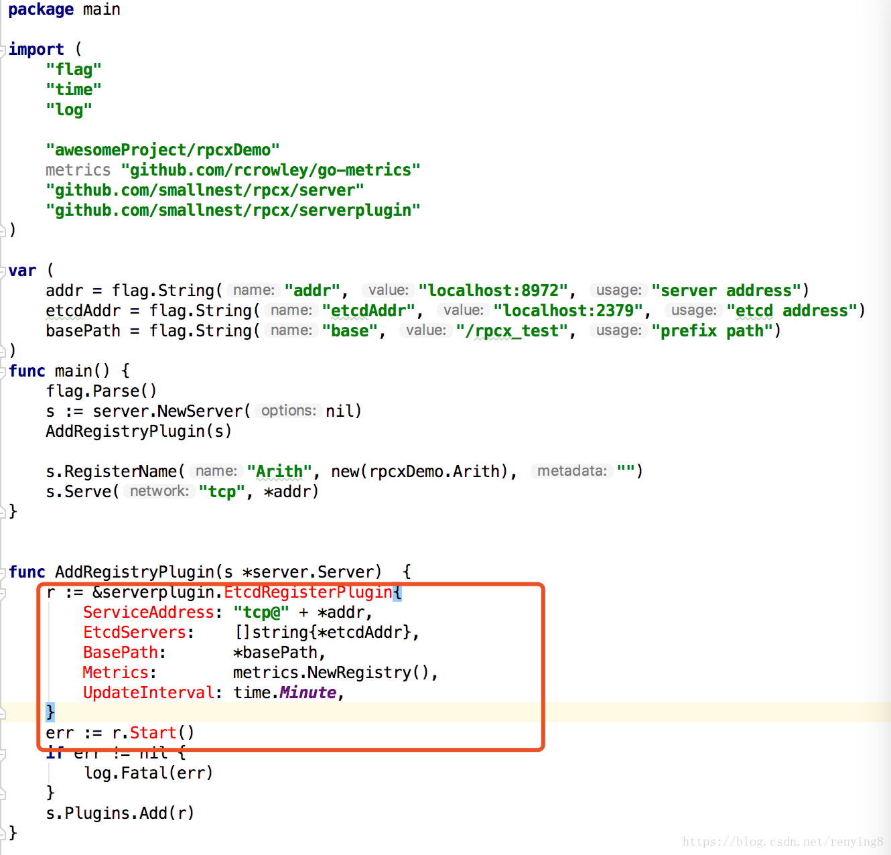This screenshot has width=891, height=855.
Task: Click the UpdateInterval field name
Action: 148,693
